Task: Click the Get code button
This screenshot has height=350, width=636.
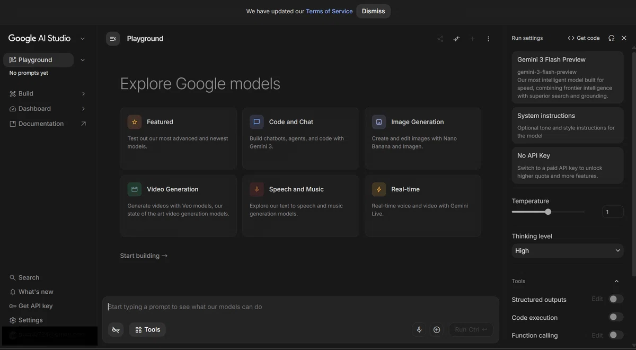Action: pos(584,38)
